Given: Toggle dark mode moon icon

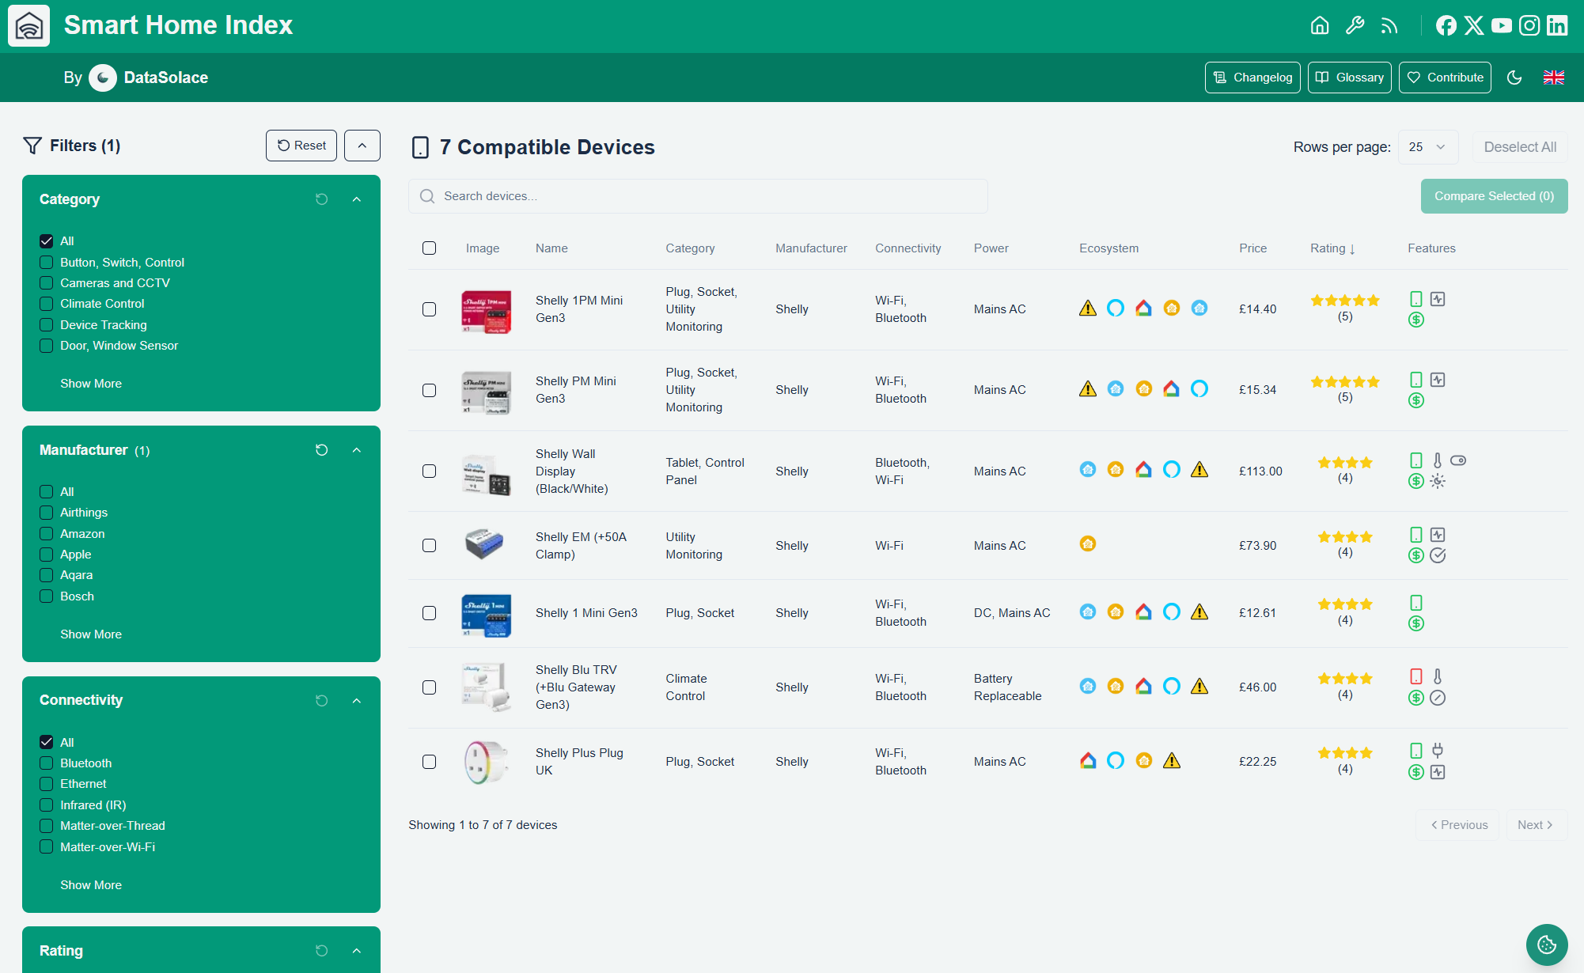Looking at the screenshot, I should [1514, 78].
